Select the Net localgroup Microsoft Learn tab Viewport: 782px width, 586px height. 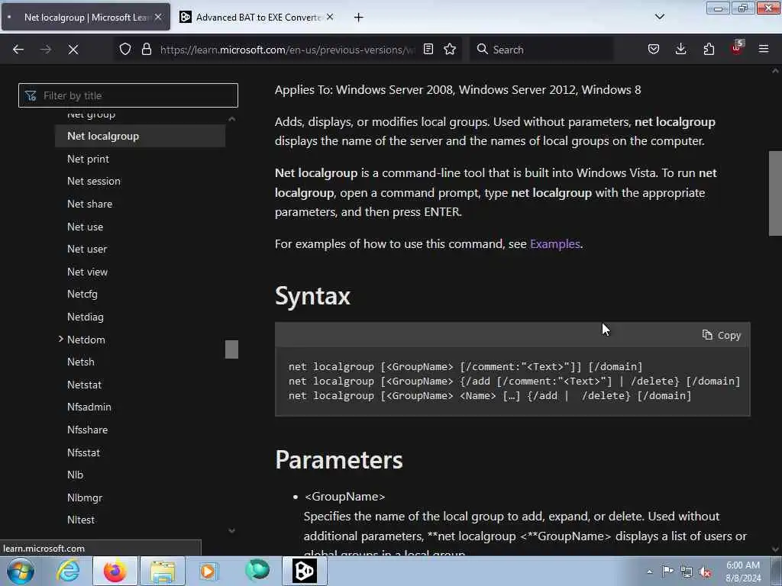pyautogui.click(x=86, y=18)
